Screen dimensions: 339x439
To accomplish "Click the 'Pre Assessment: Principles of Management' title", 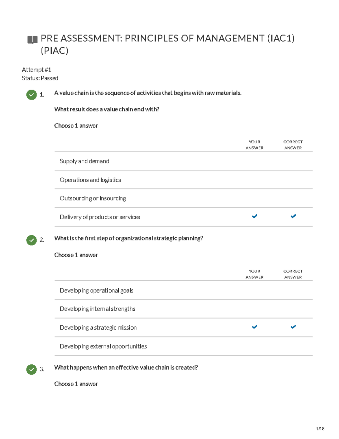I will click(167, 38).
